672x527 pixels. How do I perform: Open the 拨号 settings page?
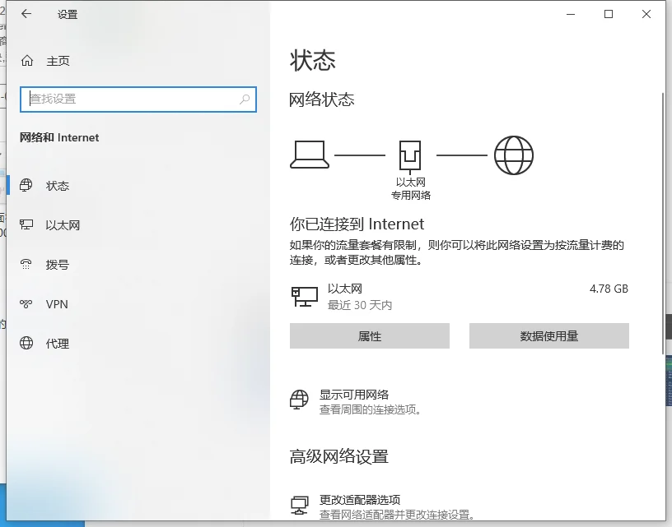point(58,265)
